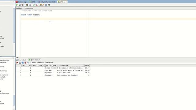Select the Query Result tab

coord(34,60)
